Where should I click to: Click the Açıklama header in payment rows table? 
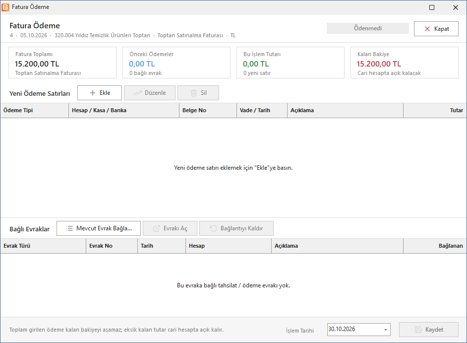click(x=345, y=110)
